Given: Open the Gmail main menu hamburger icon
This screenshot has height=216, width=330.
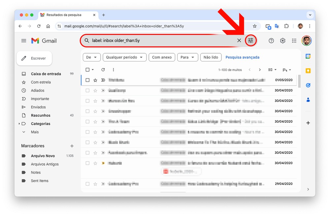Looking at the screenshot, I should click(24, 41).
